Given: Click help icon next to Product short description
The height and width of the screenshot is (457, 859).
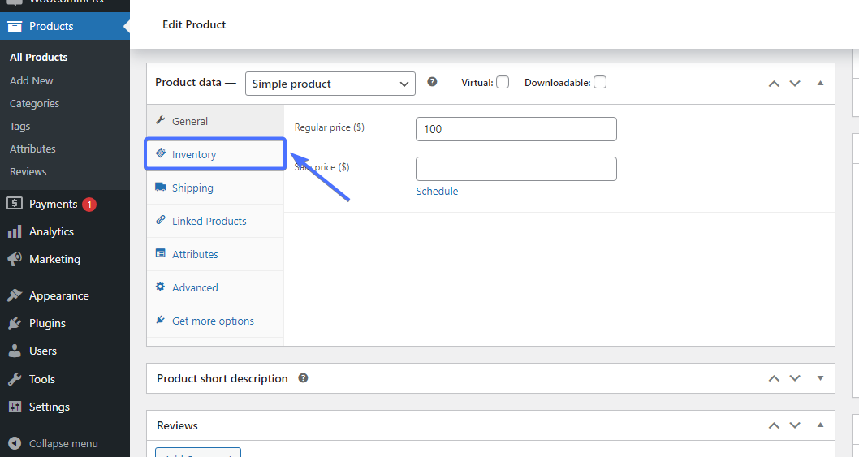Looking at the screenshot, I should point(303,378).
